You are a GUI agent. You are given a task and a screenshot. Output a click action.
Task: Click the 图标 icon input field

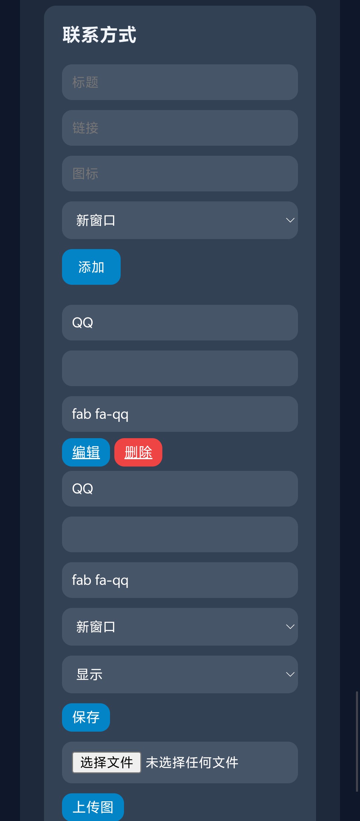(x=180, y=174)
